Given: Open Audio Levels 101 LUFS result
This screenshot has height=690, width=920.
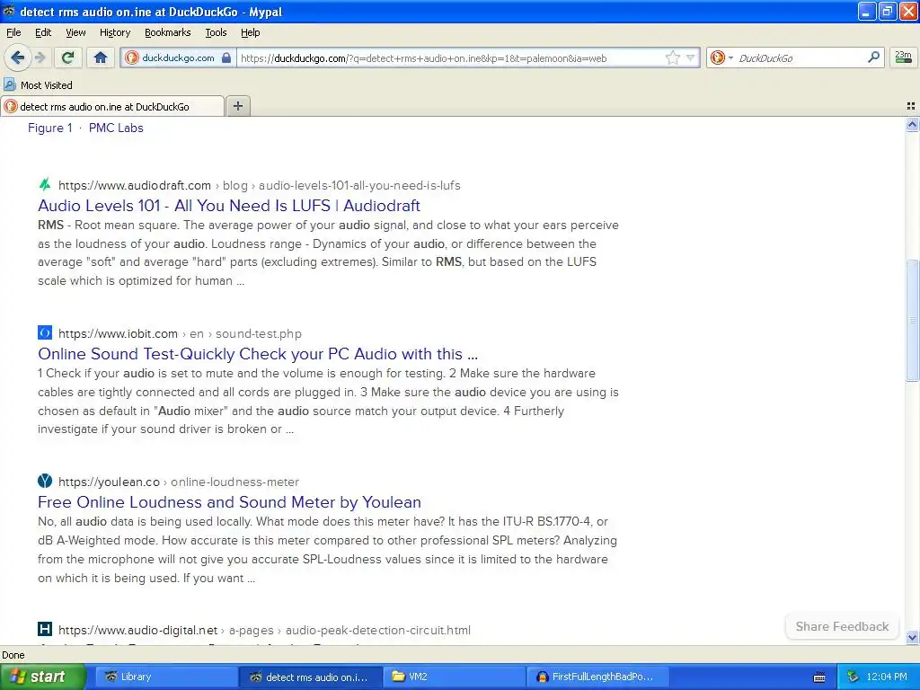Looking at the screenshot, I should (x=229, y=206).
